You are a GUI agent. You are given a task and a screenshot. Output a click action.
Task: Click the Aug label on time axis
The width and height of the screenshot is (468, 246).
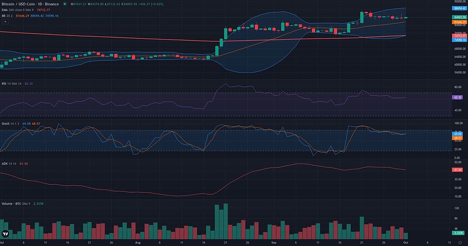138,243
